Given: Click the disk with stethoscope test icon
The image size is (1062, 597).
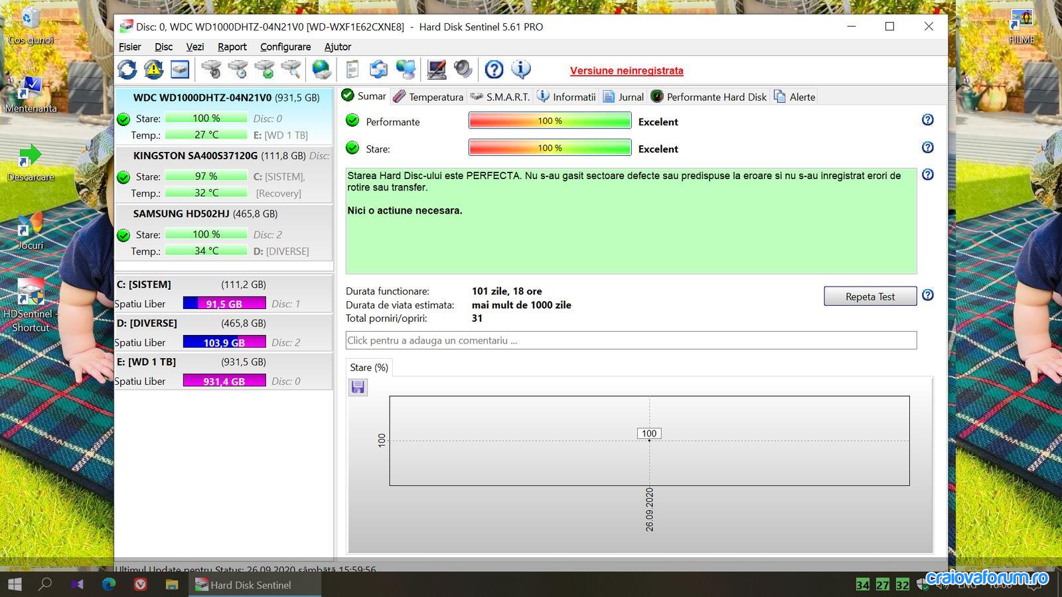Looking at the screenshot, I should coord(211,70).
